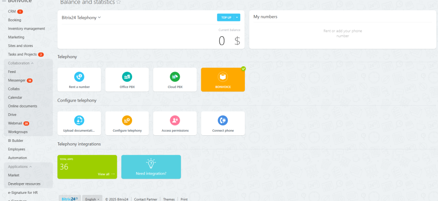
Task: Open Messenger in the sidebar
Action: (x=17, y=80)
